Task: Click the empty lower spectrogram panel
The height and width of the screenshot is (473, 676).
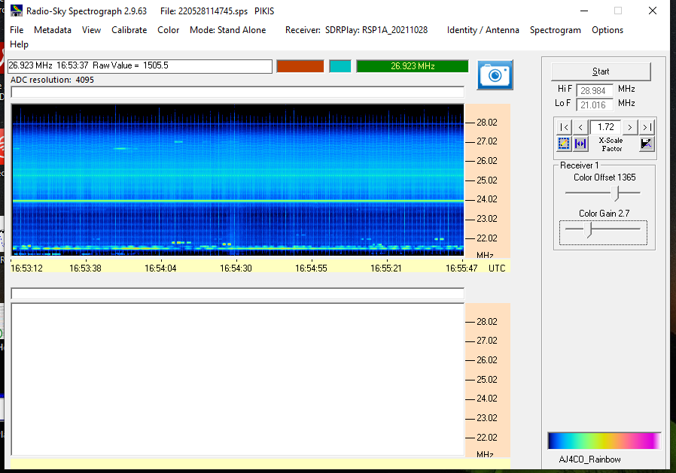Action: [x=238, y=380]
